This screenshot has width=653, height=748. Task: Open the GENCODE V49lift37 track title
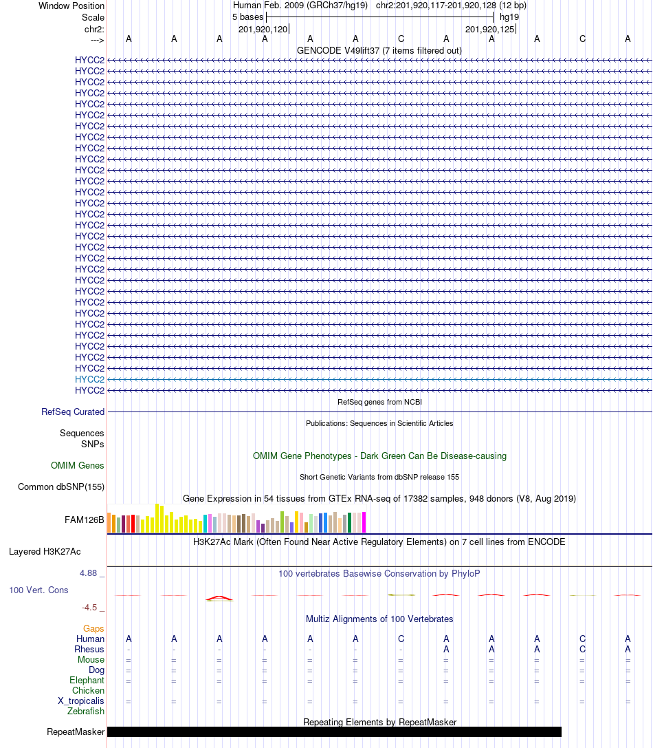tap(379, 50)
